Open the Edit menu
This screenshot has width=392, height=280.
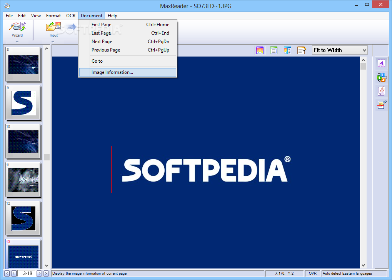[x=22, y=16]
